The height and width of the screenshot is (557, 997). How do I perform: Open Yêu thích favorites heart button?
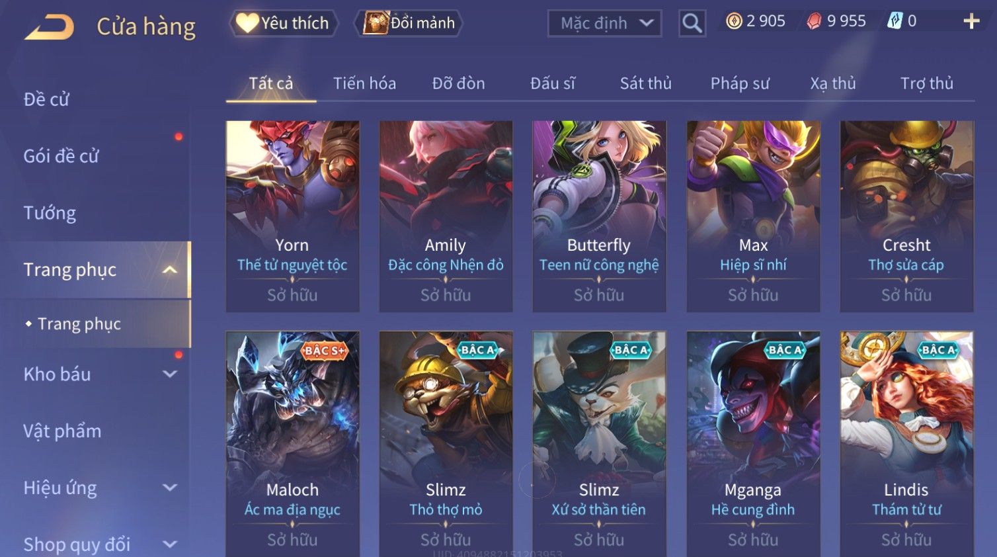click(x=284, y=23)
